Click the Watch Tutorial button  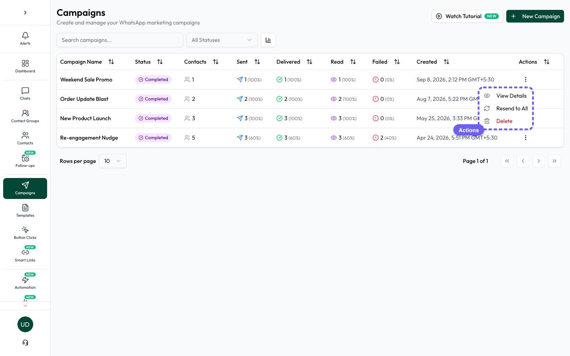pyautogui.click(x=467, y=16)
